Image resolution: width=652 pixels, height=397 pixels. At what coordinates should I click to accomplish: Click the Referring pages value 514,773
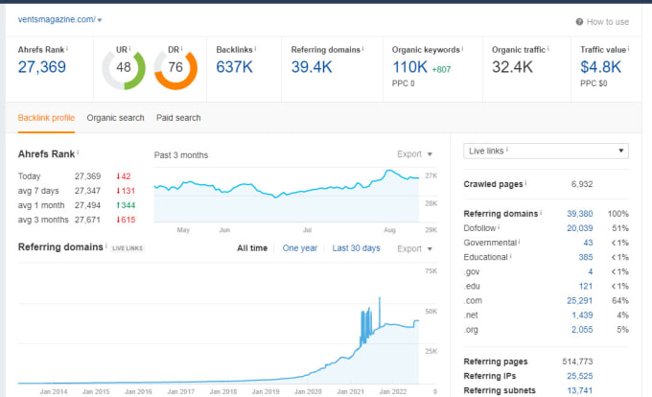[577, 362]
